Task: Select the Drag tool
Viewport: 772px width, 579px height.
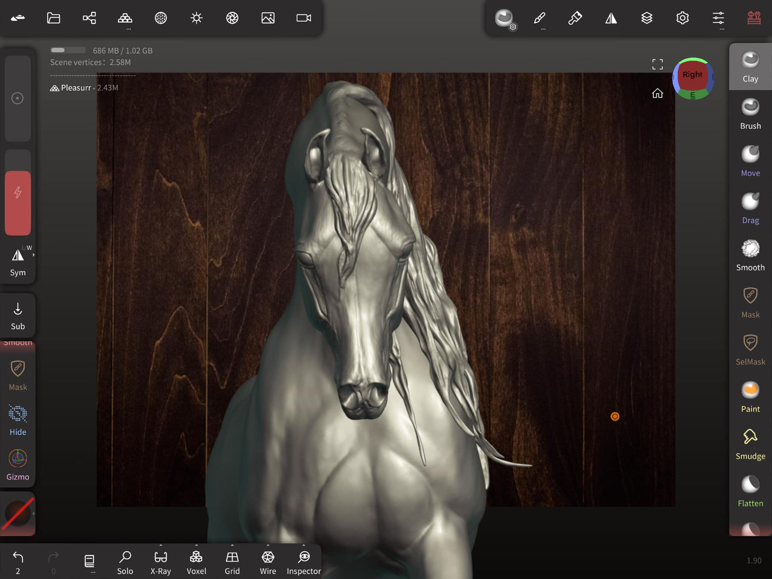Action: click(751, 208)
